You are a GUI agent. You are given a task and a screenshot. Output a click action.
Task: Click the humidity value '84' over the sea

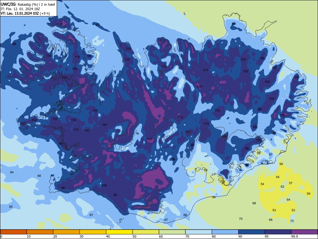coord(12,172)
